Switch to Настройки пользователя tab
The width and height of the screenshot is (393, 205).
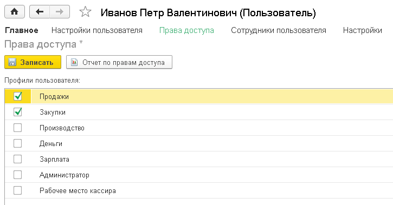(97, 30)
